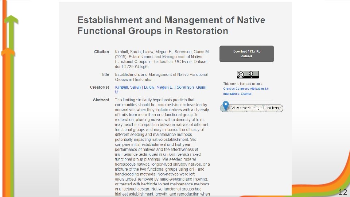Open creator link Sorenson, Quinn
The height and width of the screenshot is (197, 350).
point(191,87)
